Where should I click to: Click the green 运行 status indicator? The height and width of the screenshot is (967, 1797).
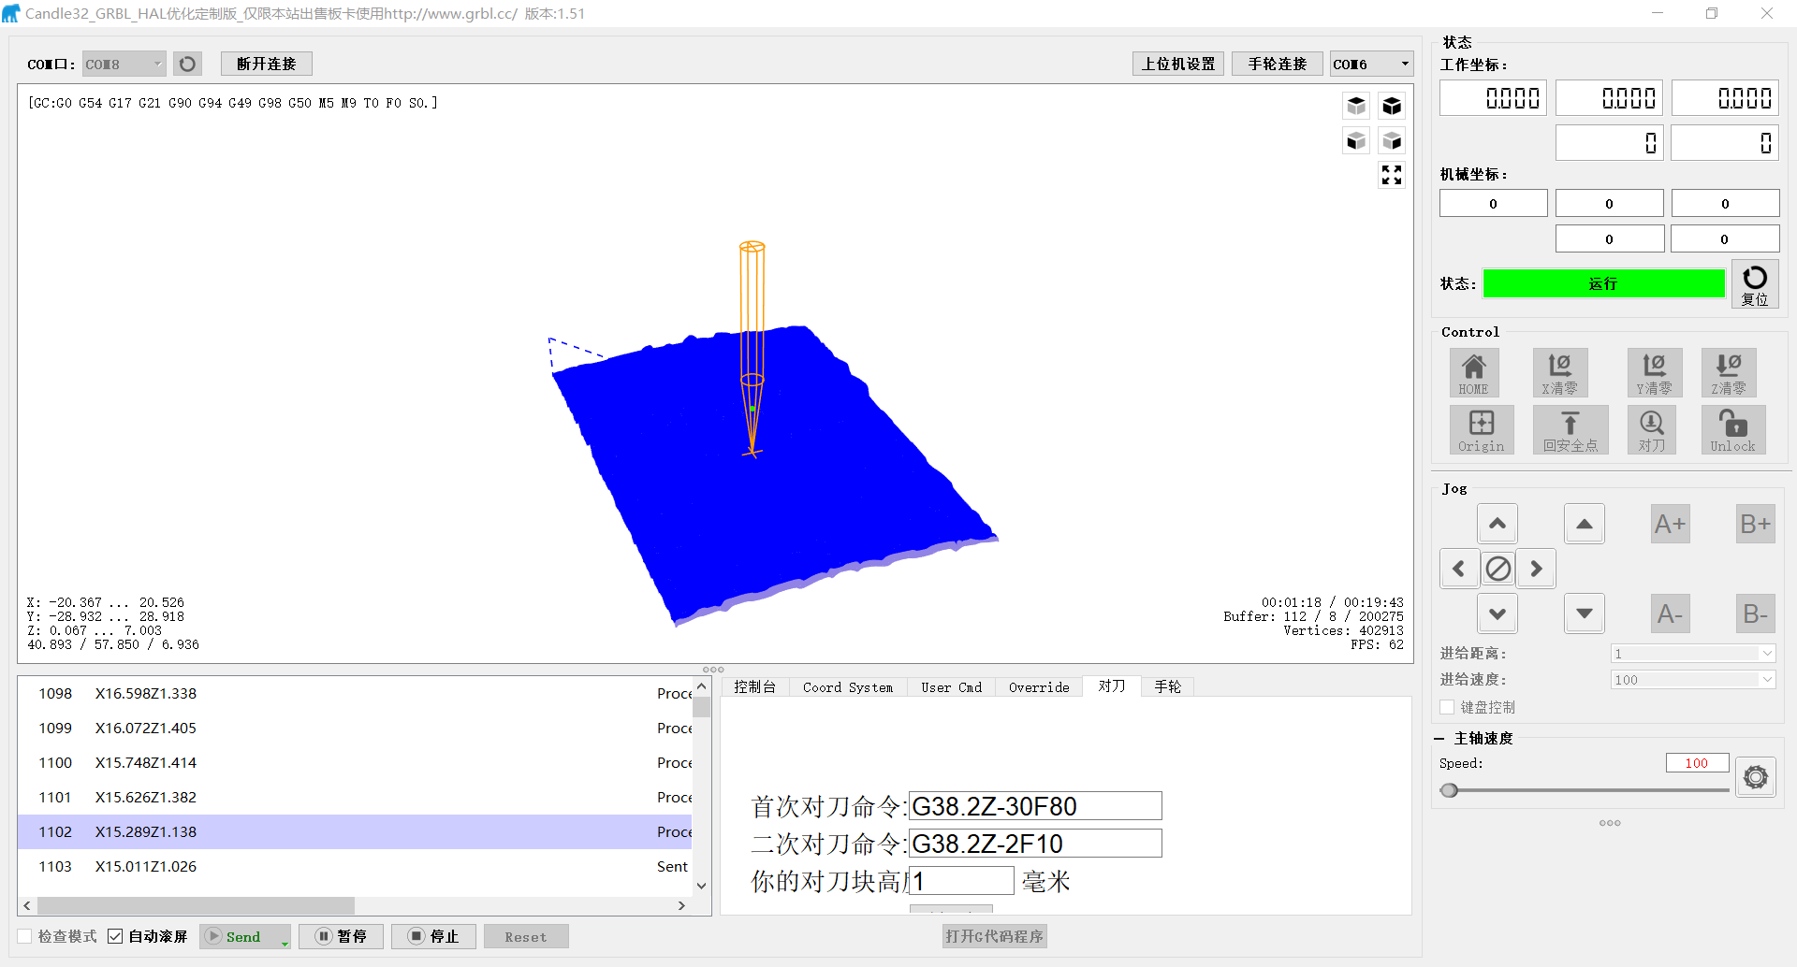click(x=1604, y=283)
